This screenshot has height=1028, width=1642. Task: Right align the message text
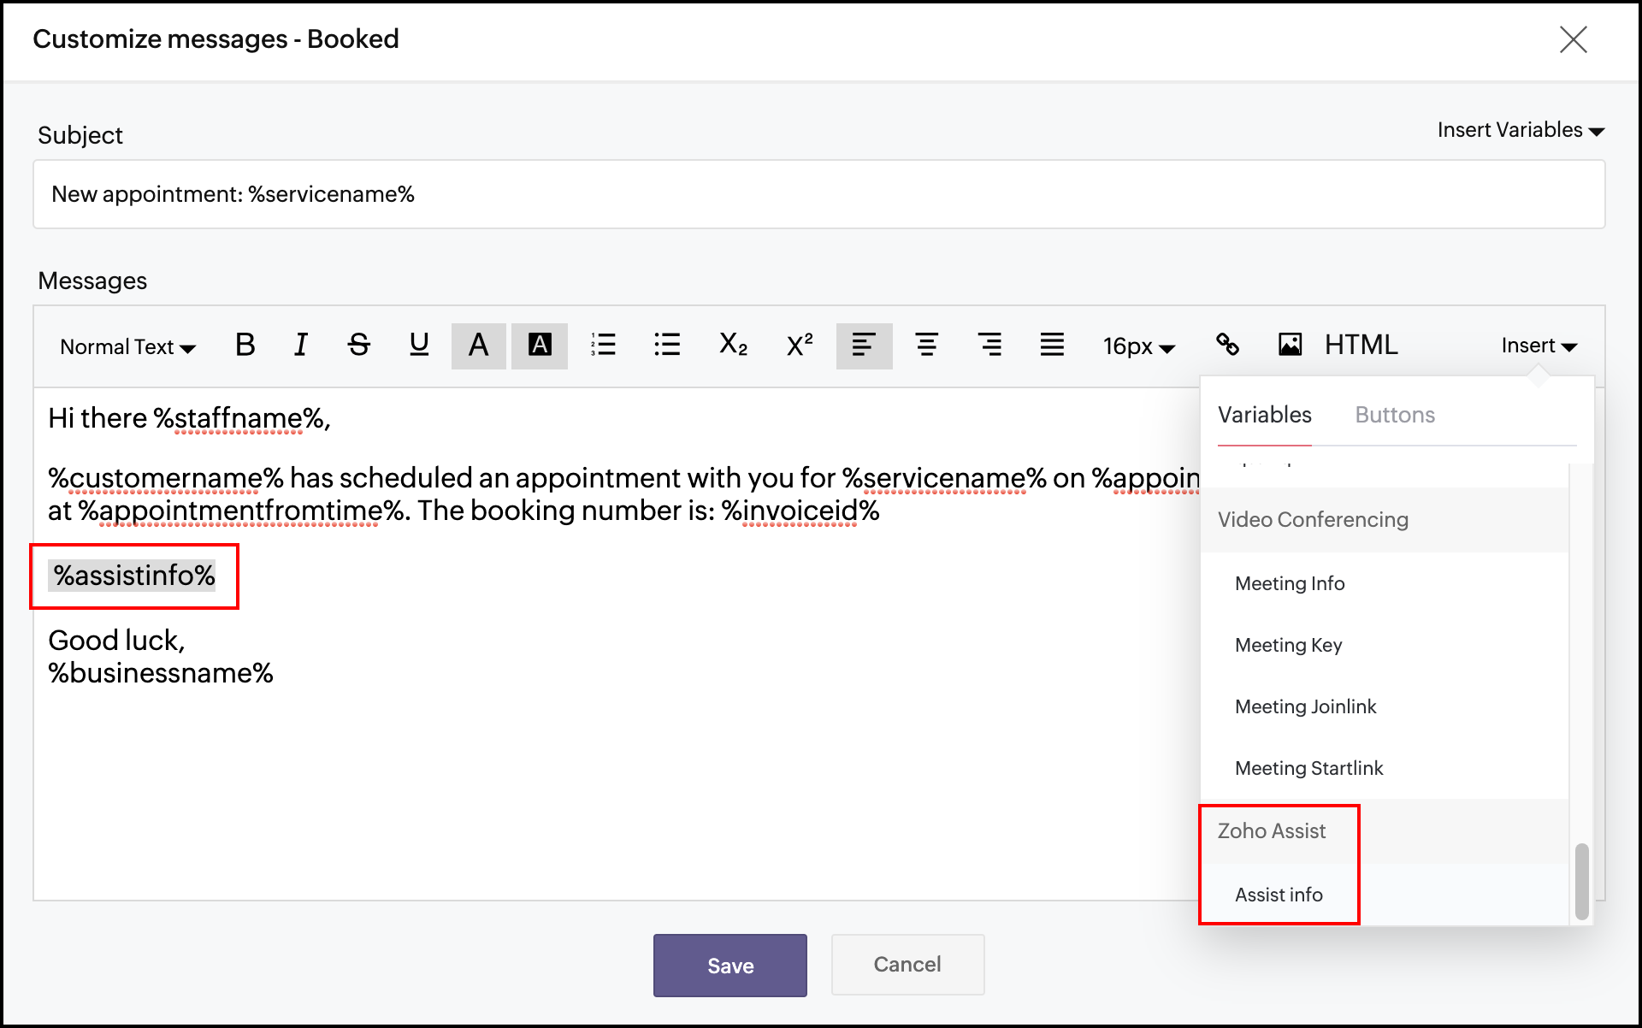989,346
